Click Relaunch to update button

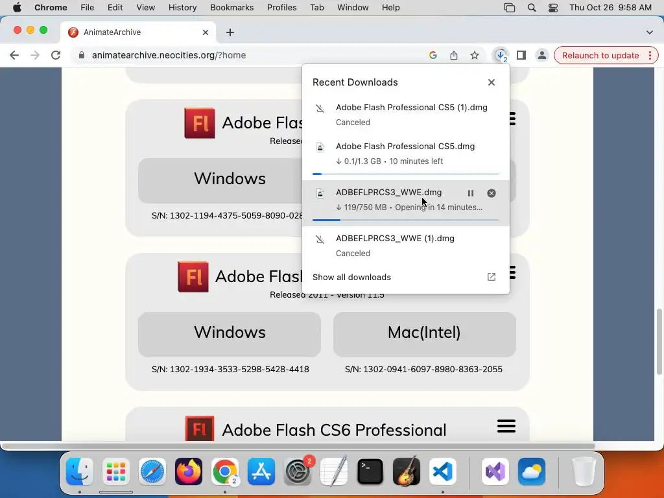tap(600, 56)
